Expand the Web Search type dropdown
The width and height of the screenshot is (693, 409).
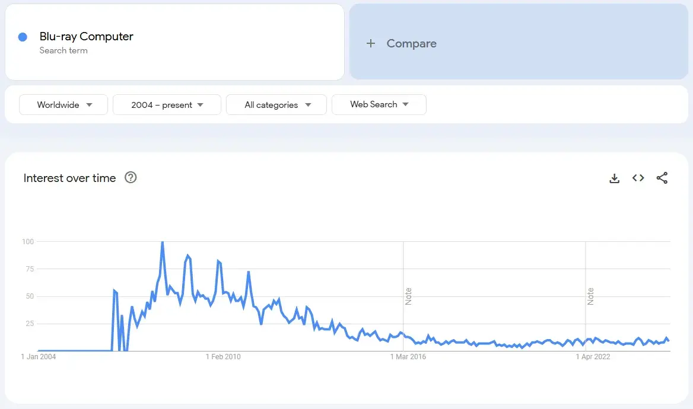coord(379,105)
